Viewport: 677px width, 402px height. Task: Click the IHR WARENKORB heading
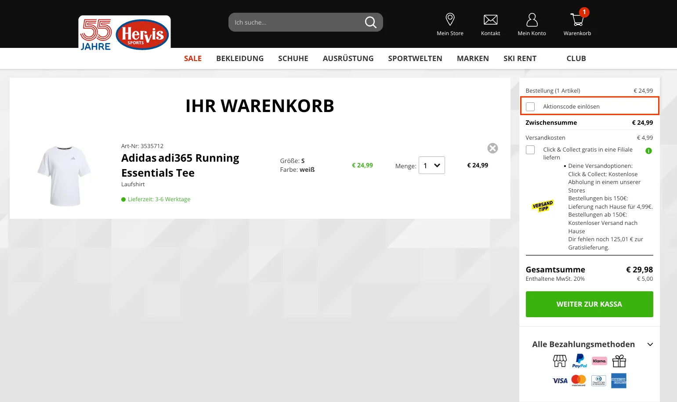click(260, 106)
